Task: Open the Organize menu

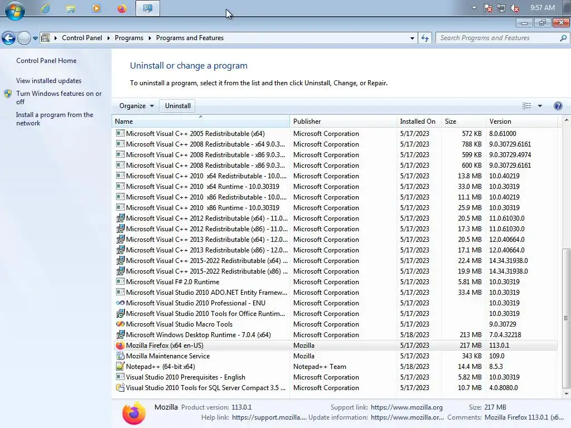Action: point(137,106)
